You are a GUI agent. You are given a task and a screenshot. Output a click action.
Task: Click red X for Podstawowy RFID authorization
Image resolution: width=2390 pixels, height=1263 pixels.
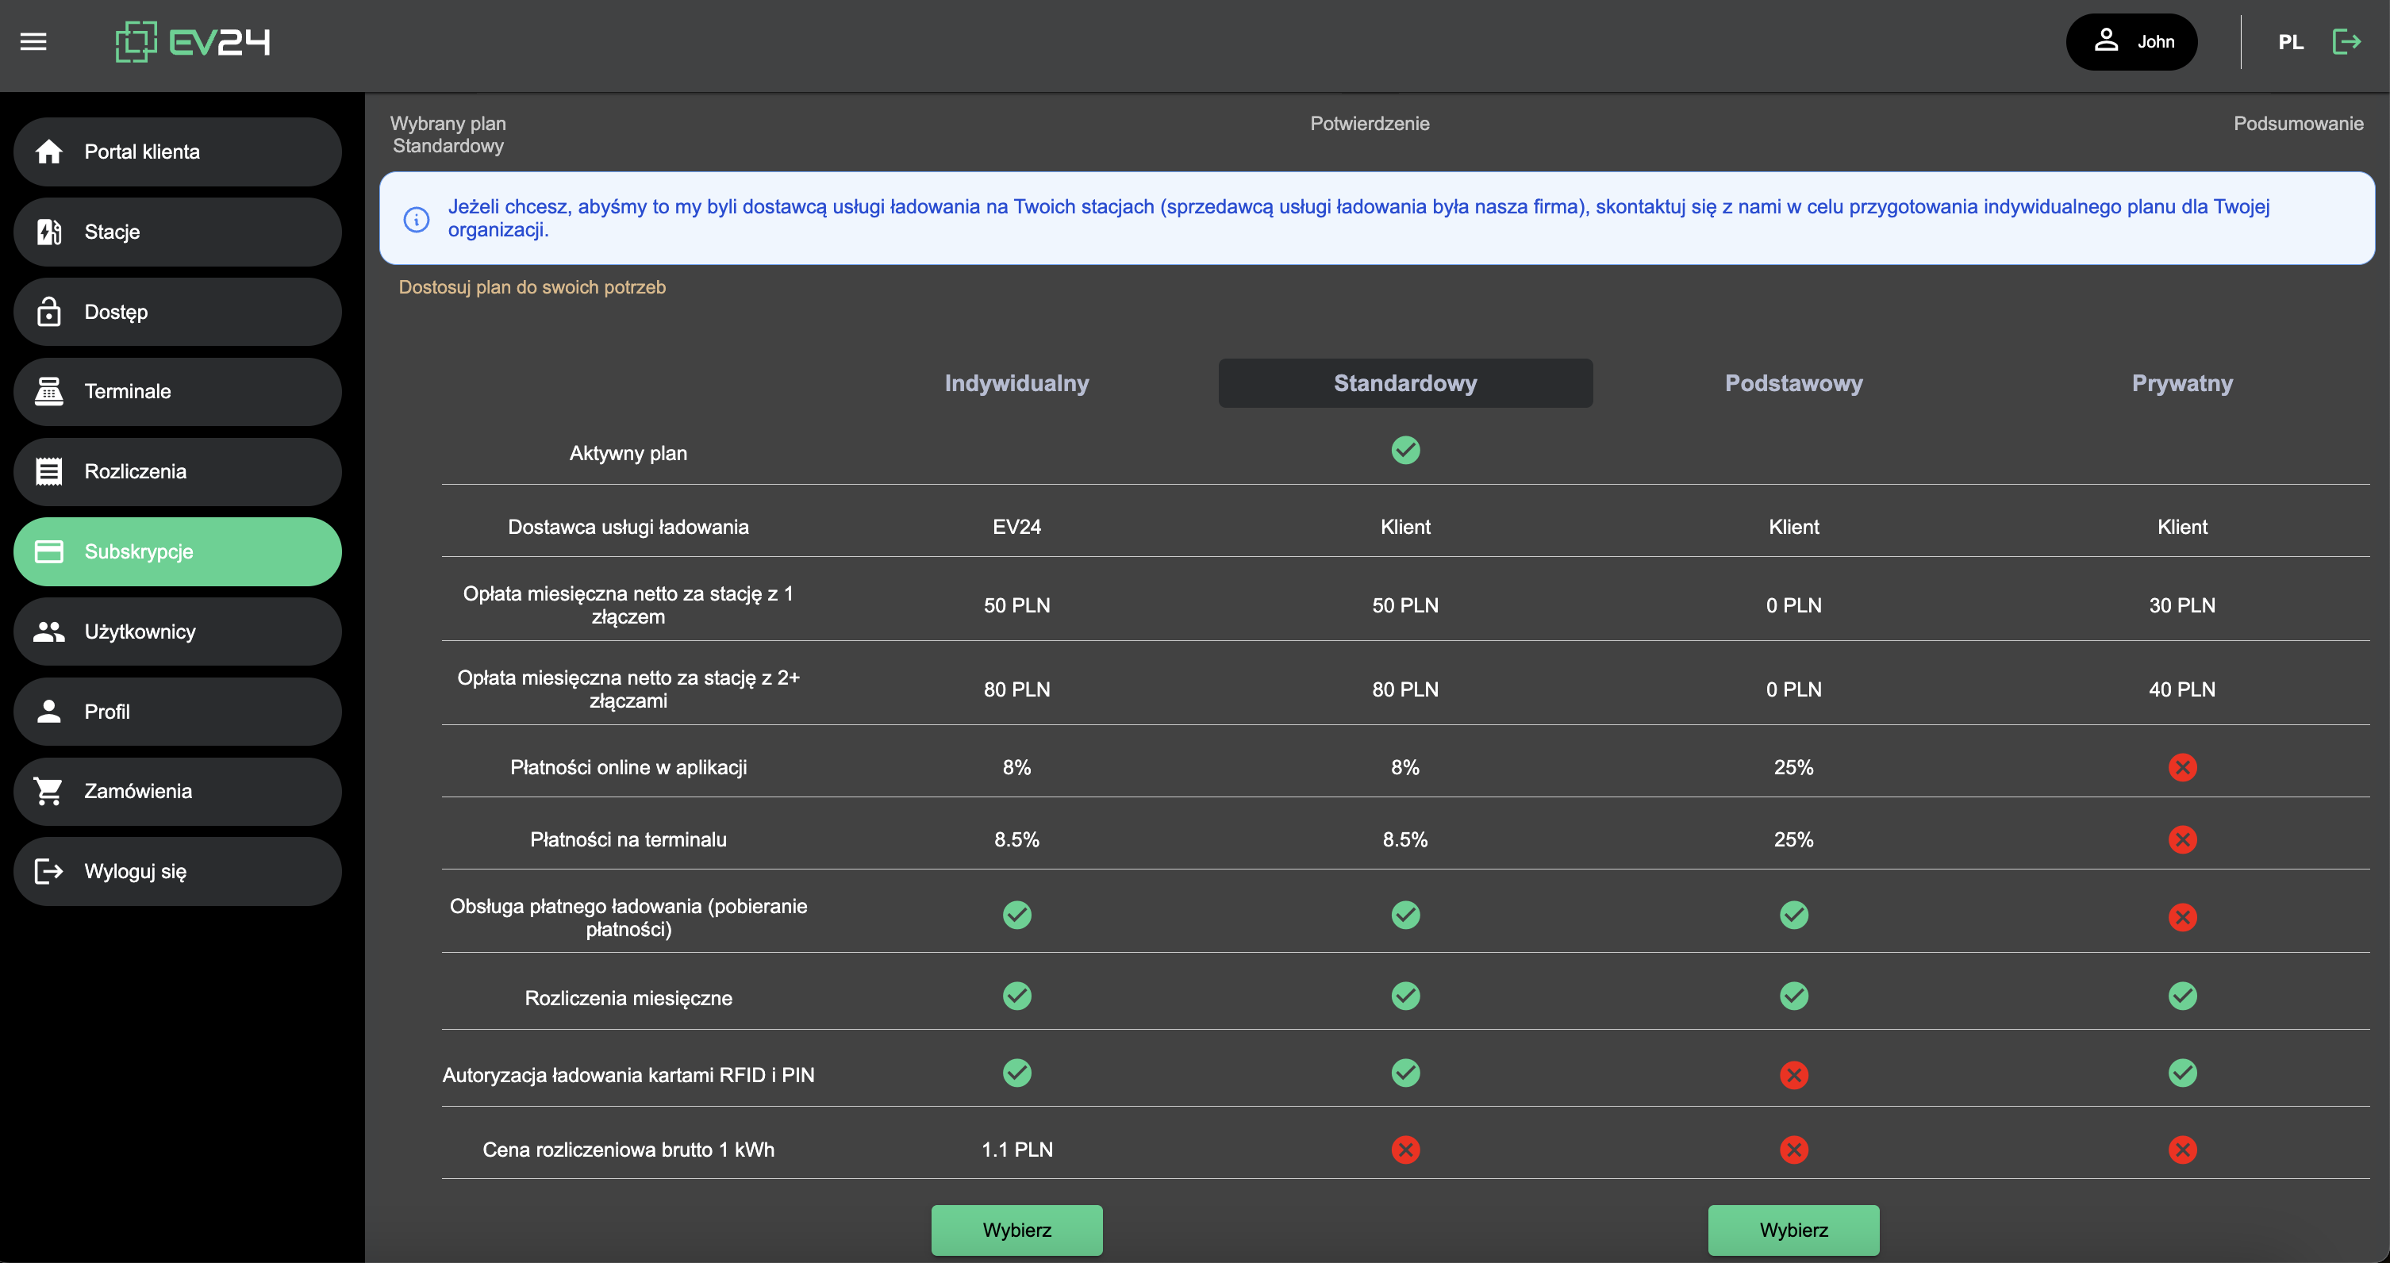point(1793,1075)
